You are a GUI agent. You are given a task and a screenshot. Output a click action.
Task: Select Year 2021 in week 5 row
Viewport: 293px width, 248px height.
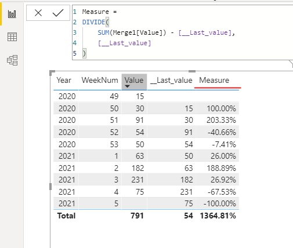(x=67, y=203)
